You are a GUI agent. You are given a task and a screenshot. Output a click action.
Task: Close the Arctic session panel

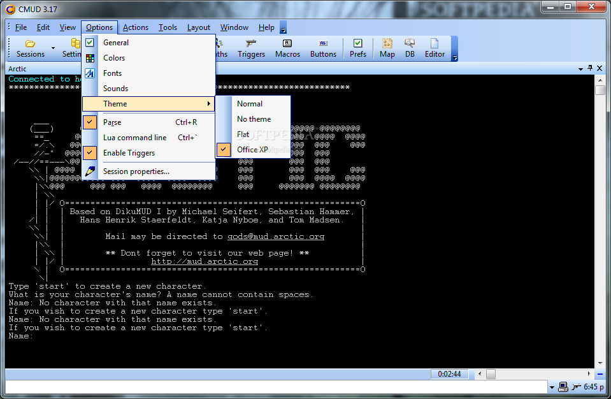tap(600, 68)
